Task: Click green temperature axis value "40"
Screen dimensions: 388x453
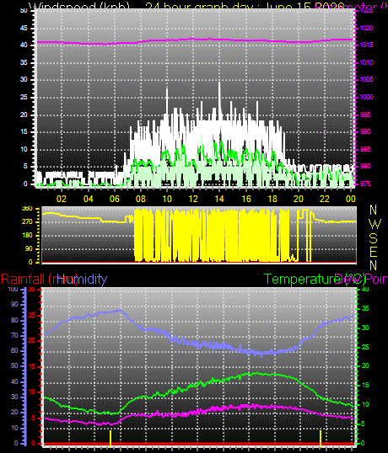Action: click(x=365, y=289)
